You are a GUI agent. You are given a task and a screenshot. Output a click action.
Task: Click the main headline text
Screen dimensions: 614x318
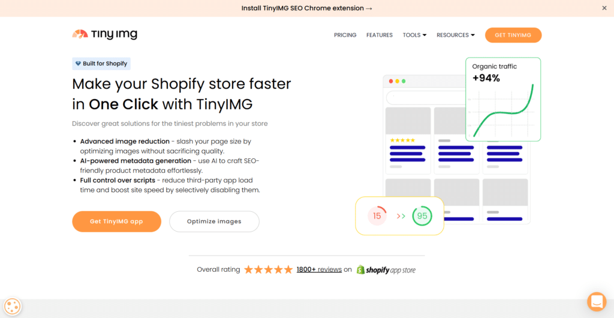(182, 94)
